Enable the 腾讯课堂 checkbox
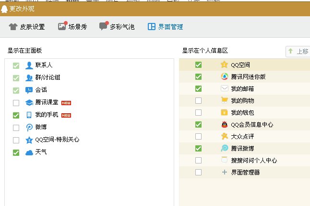 [16, 103]
